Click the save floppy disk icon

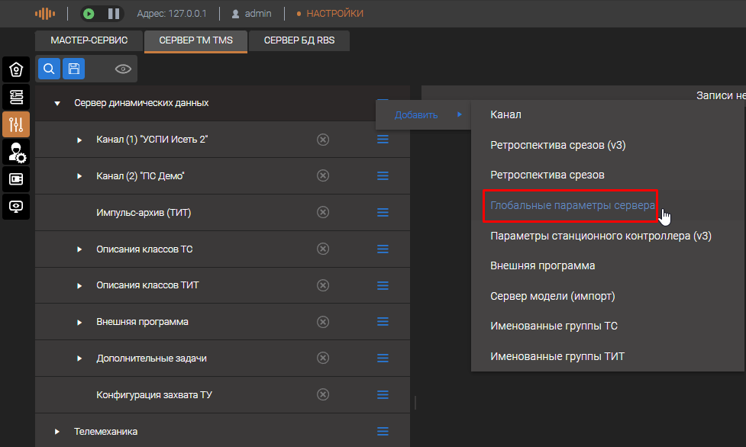[x=73, y=69]
